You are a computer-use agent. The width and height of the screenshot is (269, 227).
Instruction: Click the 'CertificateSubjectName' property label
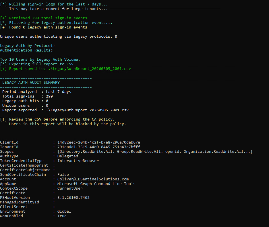tap(25, 170)
